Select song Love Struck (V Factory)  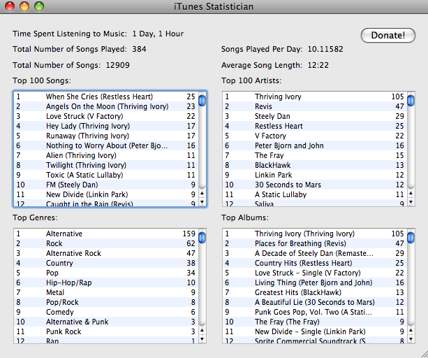pos(106,116)
